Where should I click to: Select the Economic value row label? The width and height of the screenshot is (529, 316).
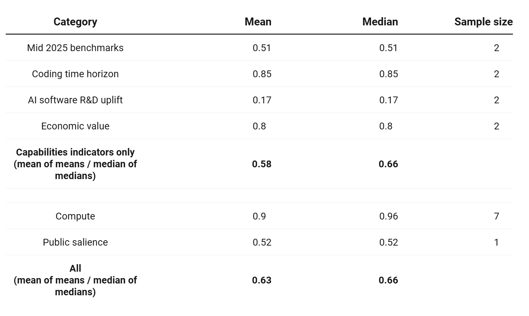75,126
